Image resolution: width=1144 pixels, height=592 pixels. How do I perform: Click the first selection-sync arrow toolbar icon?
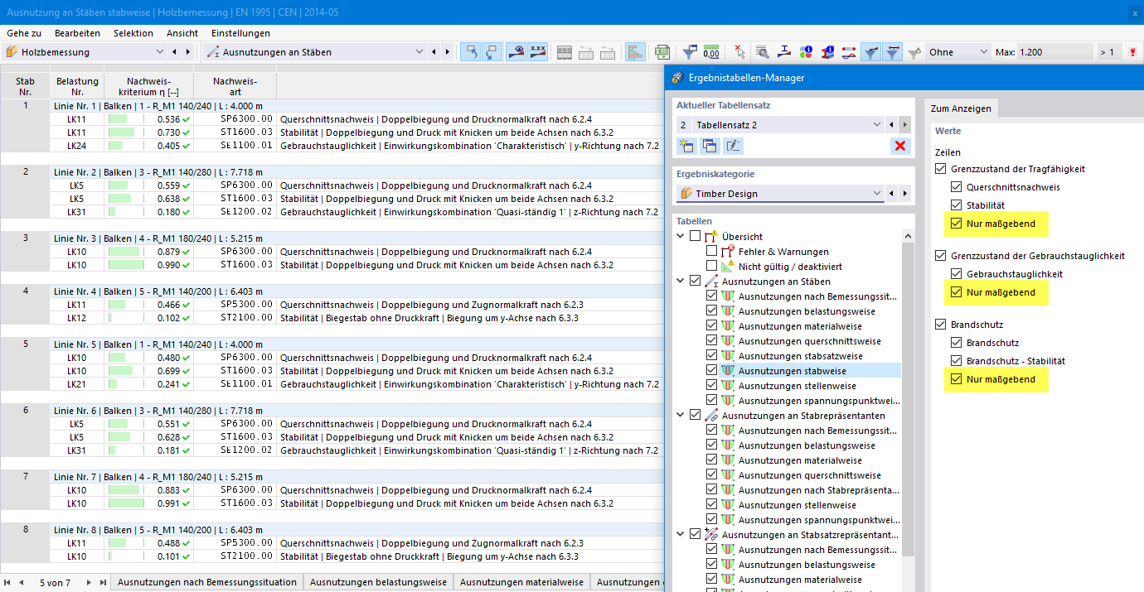click(x=471, y=52)
